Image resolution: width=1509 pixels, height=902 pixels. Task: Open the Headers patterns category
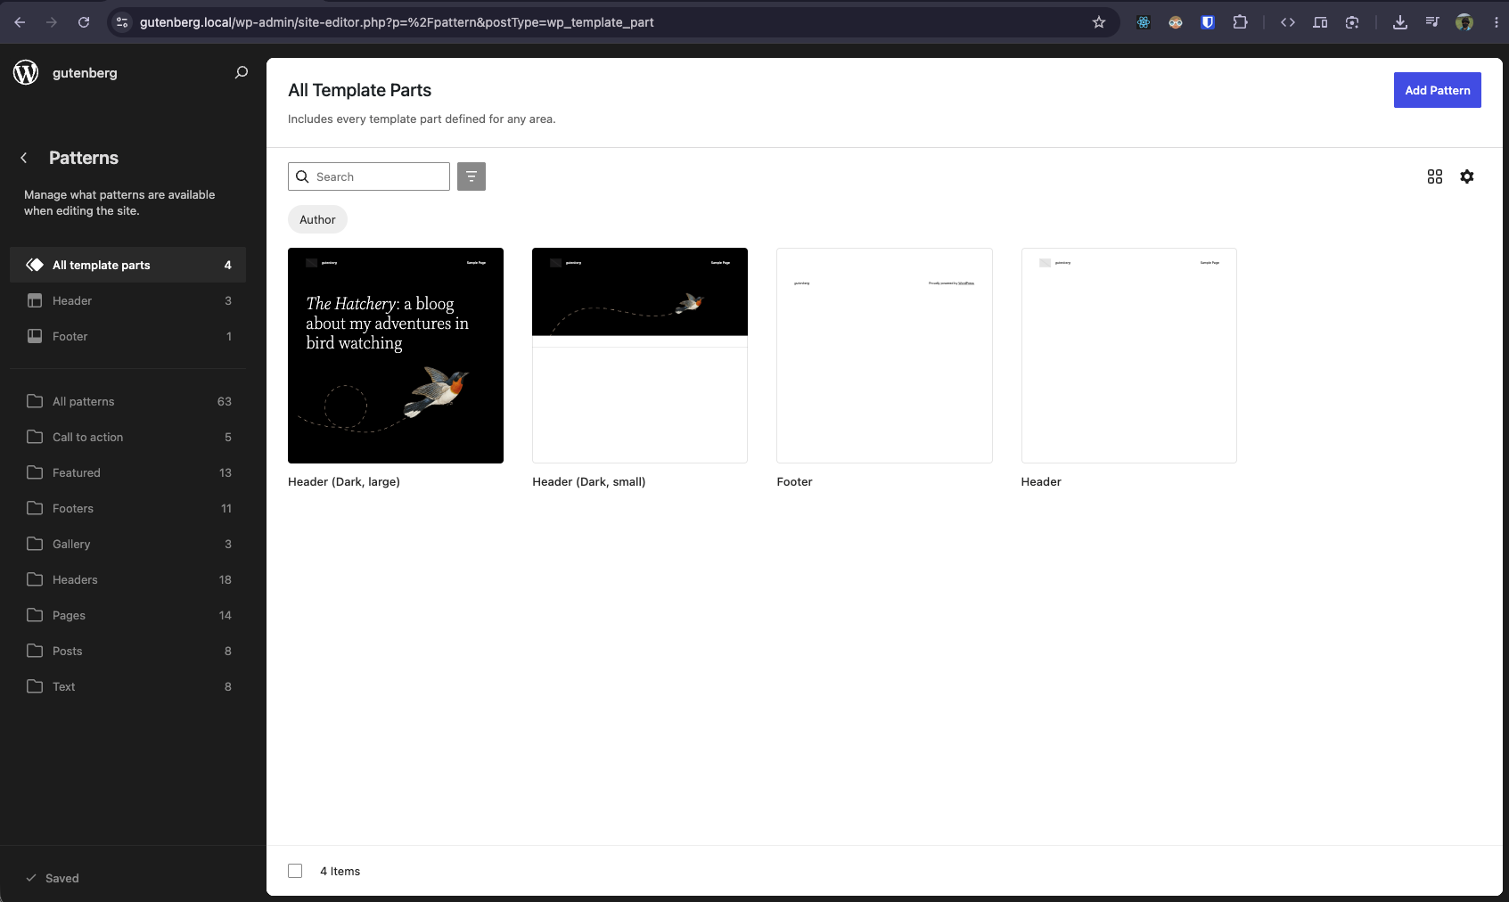[127, 579]
